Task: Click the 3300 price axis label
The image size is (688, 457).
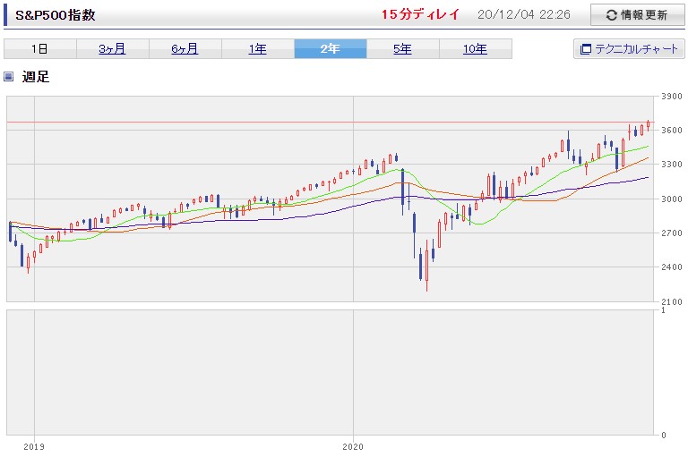Action: click(x=672, y=165)
